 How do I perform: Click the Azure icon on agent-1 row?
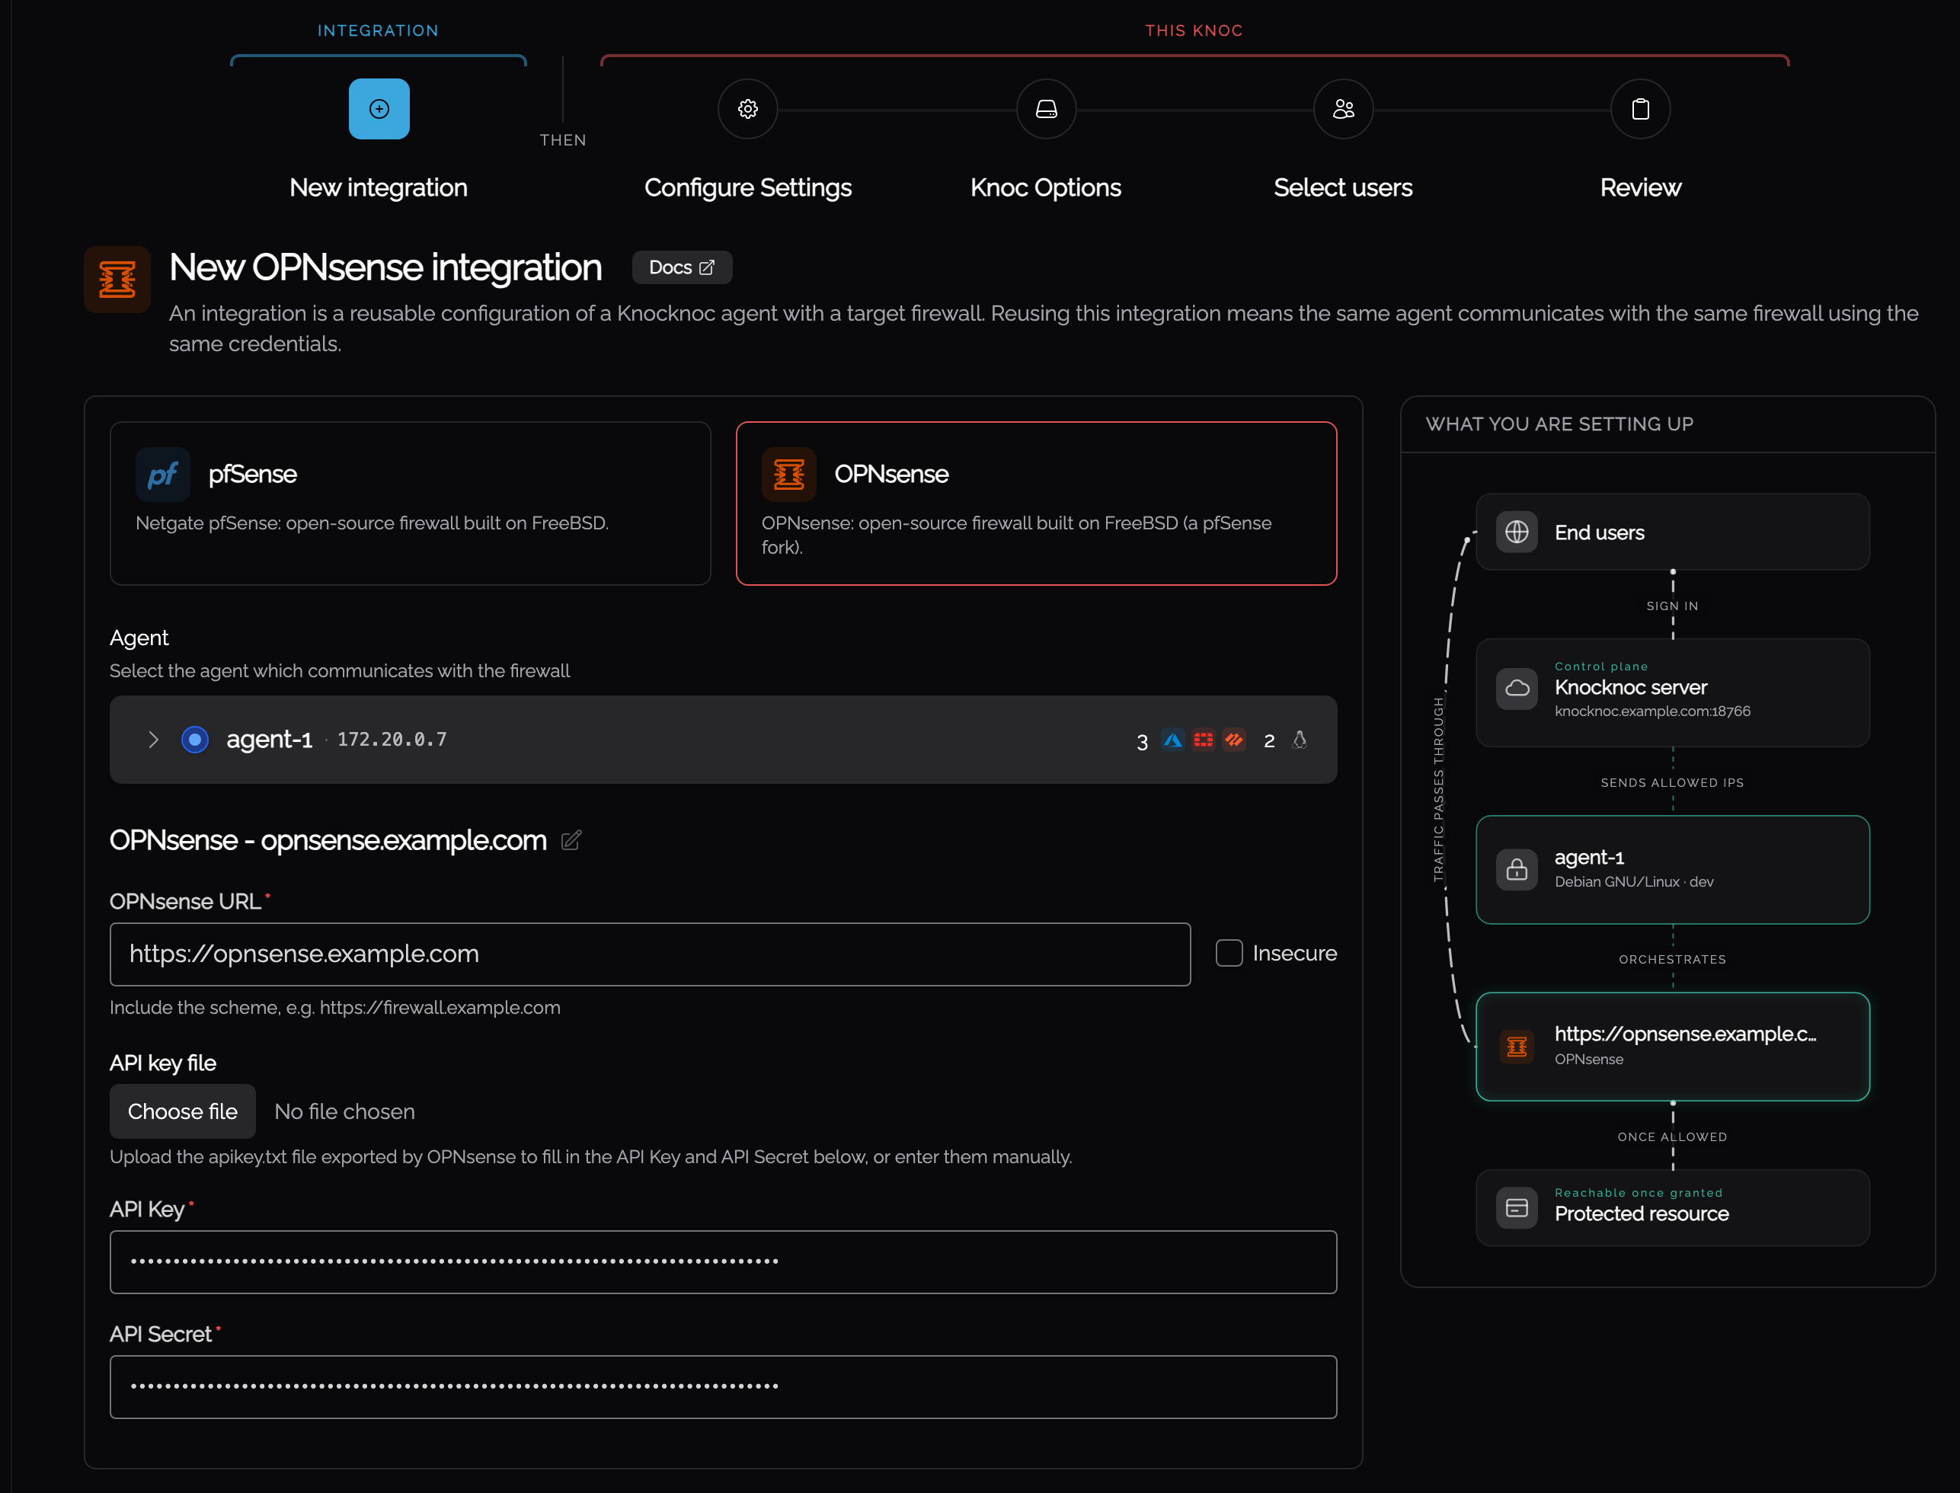[x=1173, y=740]
